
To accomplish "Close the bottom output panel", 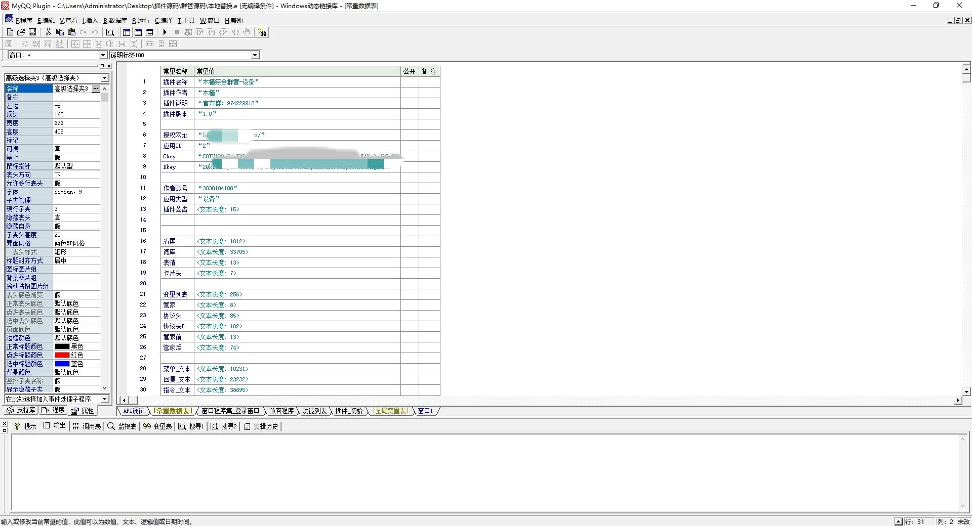I will point(5,424).
